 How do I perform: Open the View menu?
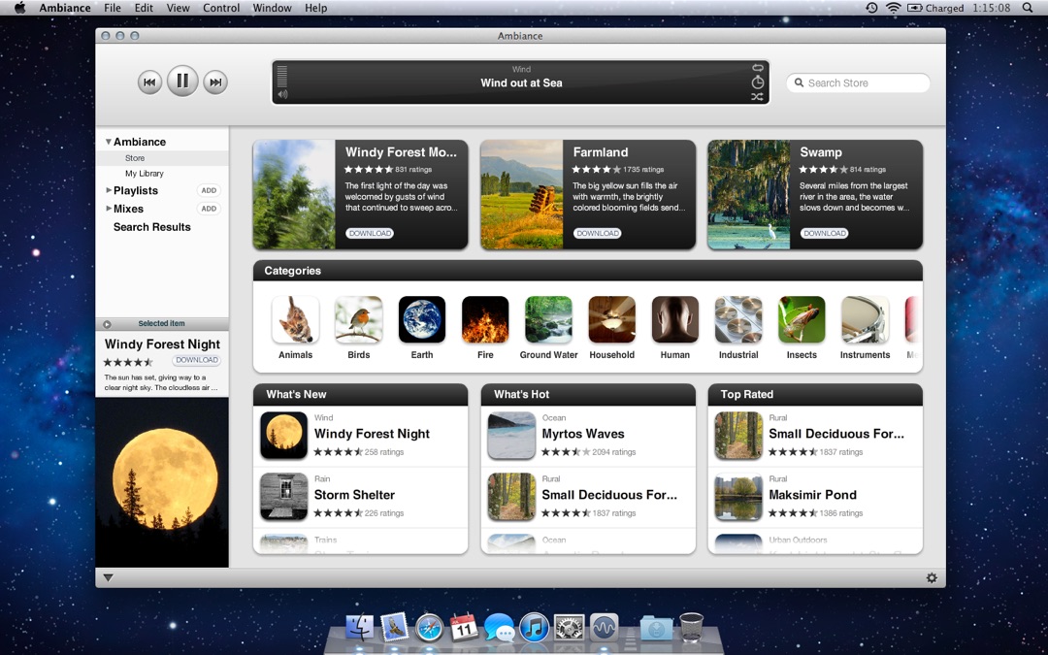click(178, 8)
